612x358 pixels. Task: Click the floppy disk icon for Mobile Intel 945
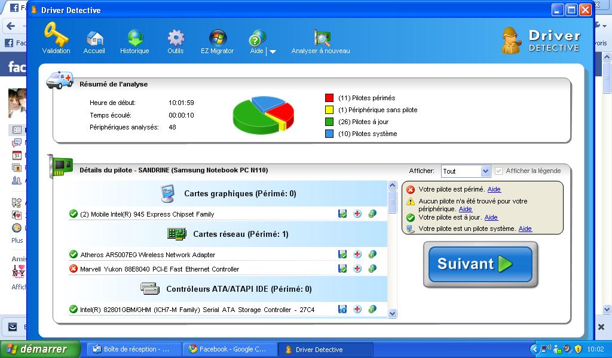click(342, 214)
